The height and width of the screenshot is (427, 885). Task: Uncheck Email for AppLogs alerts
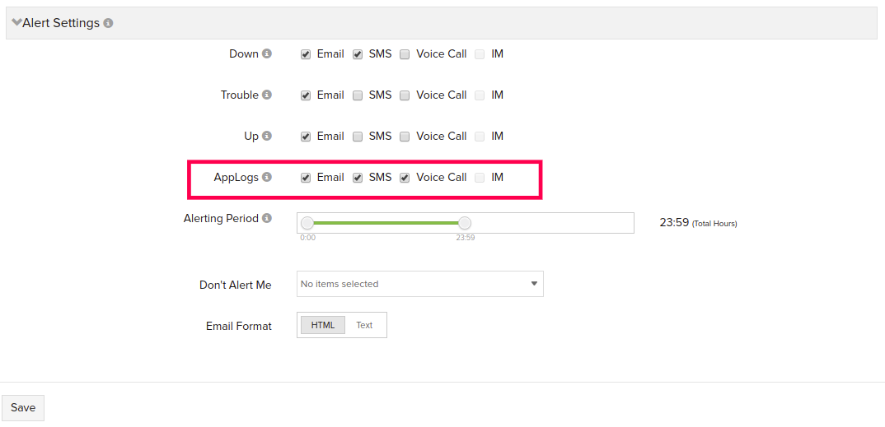coord(306,178)
